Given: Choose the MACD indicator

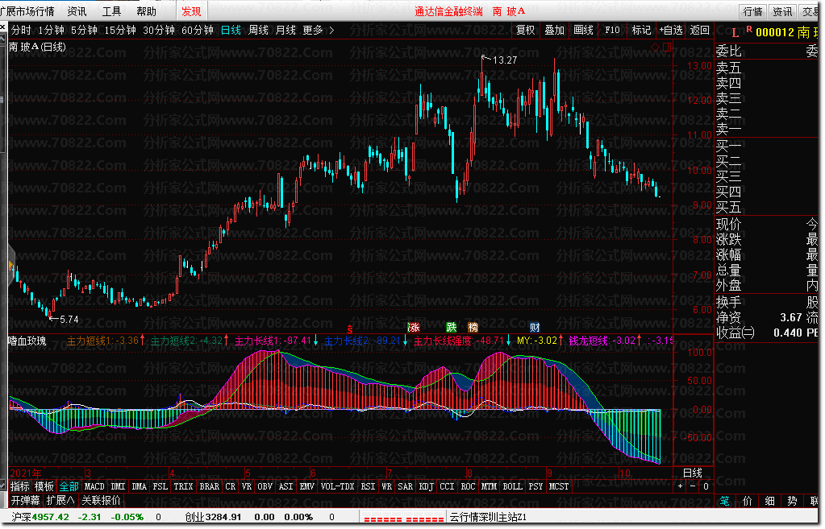Looking at the screenshot, I should (94, 486).
